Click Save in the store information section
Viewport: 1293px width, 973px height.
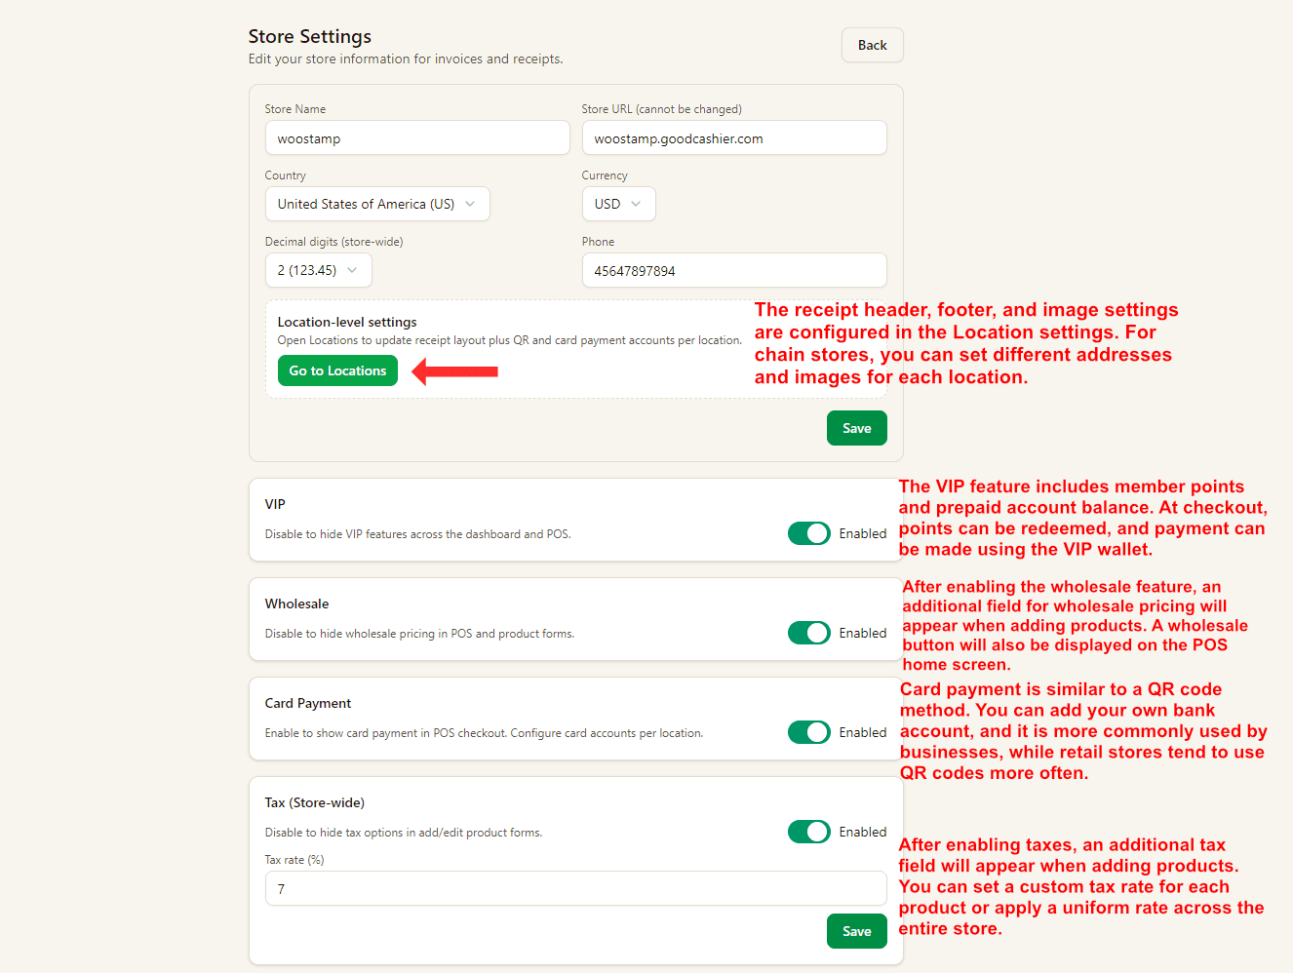click(x=856, y=427)
